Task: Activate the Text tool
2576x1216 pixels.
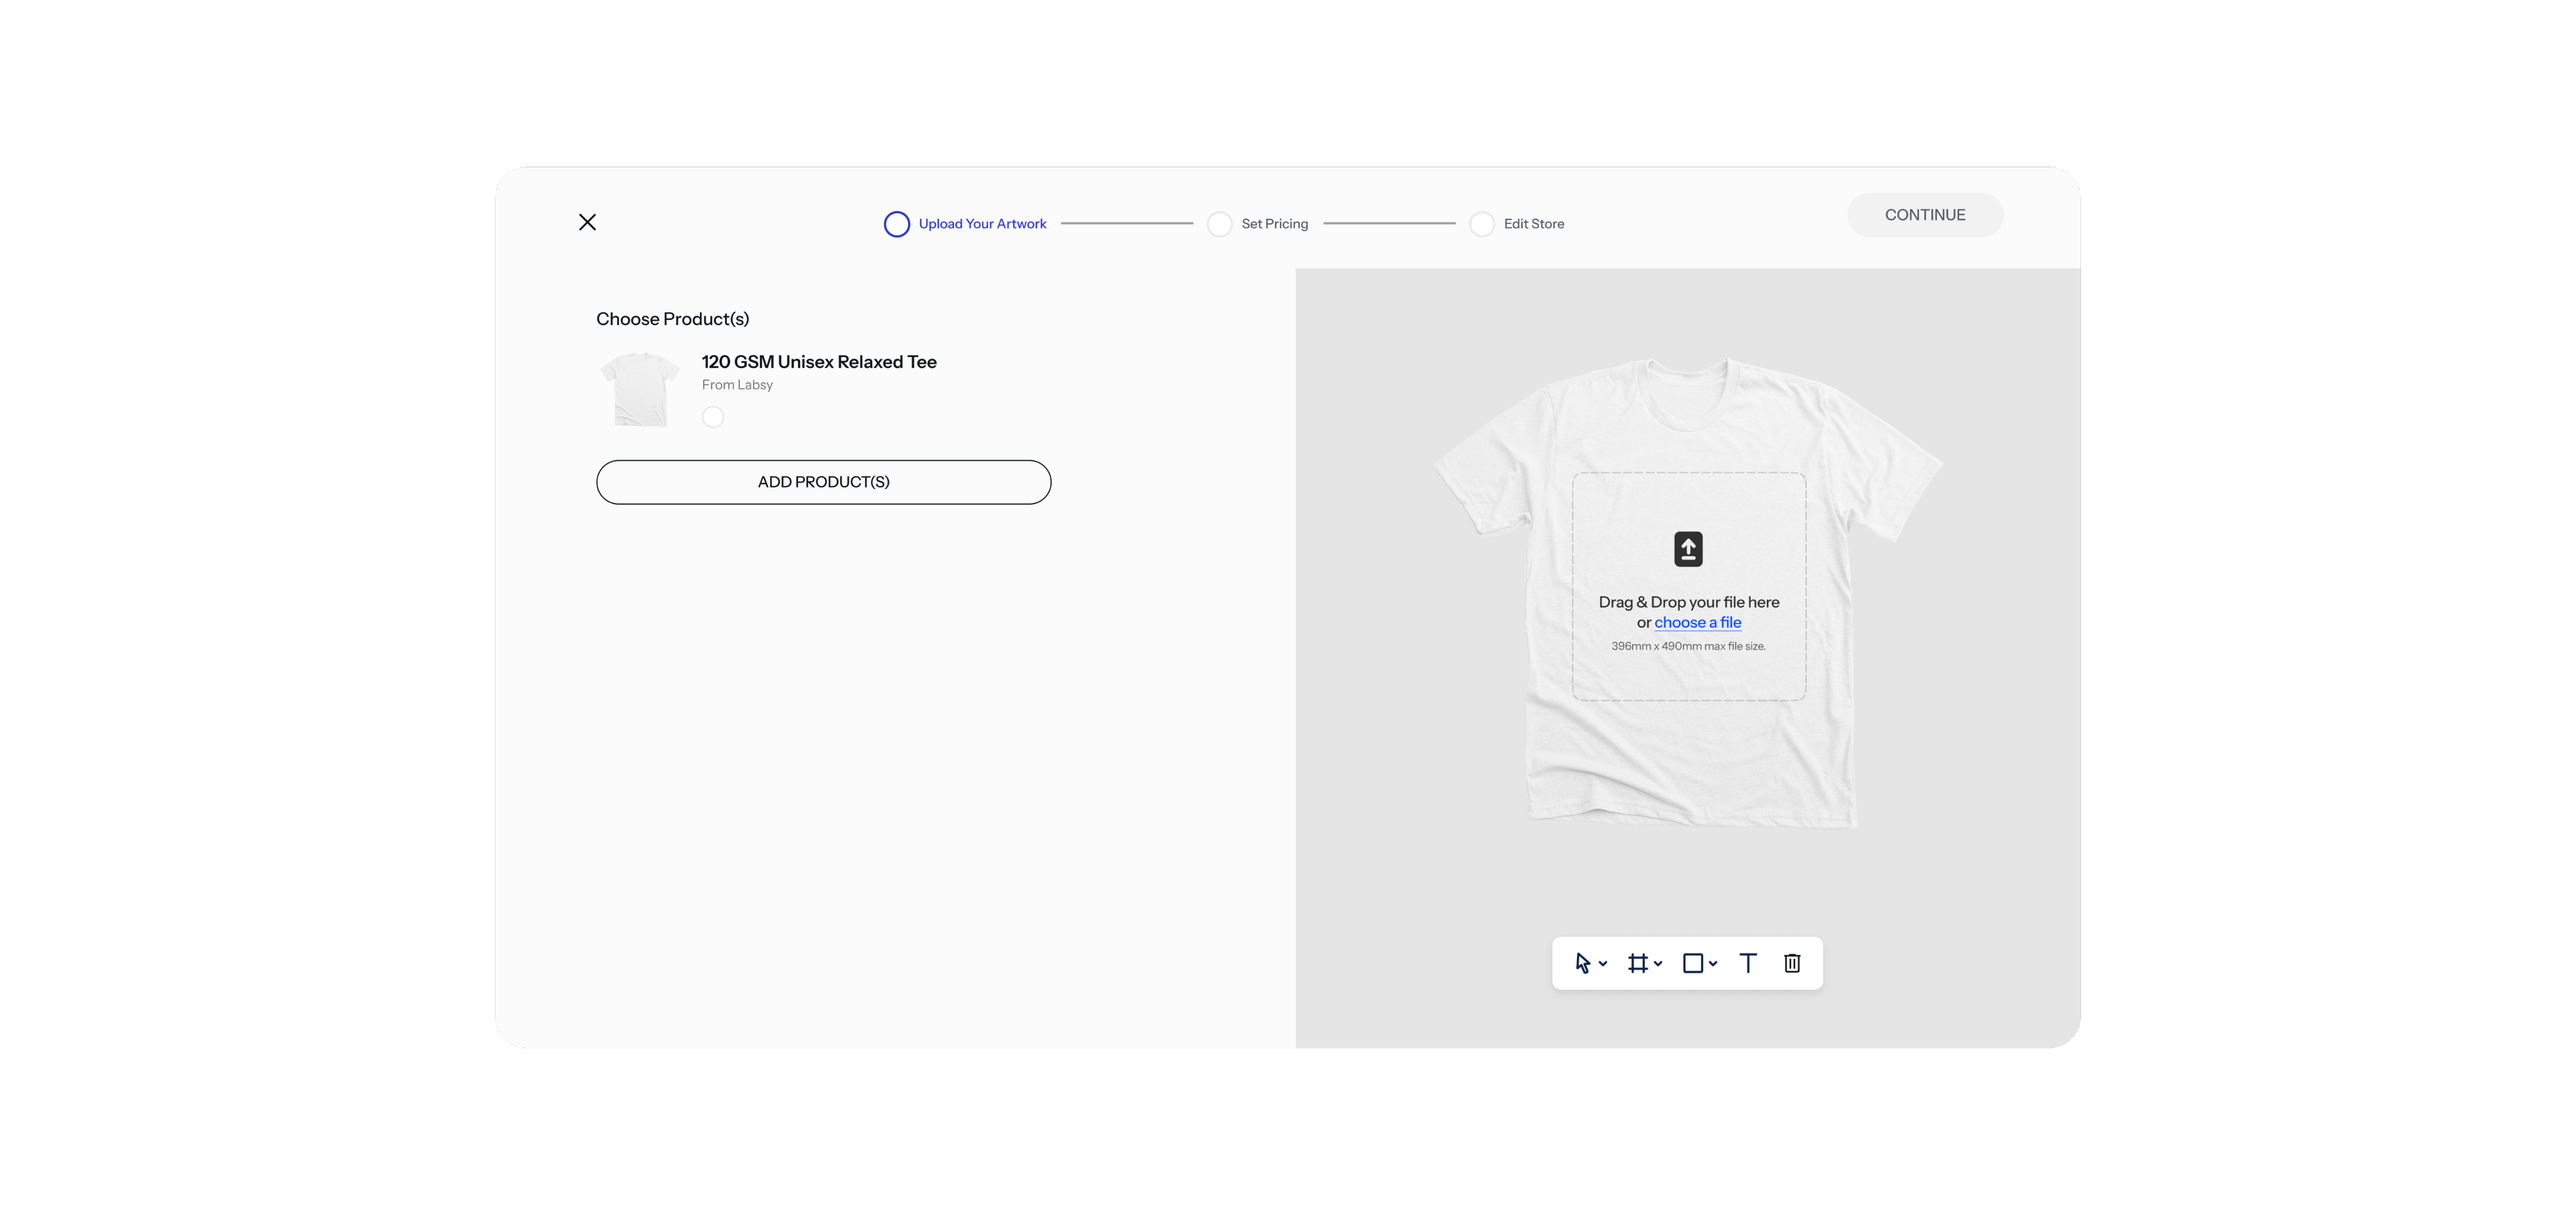Action: pos(1747,963)
